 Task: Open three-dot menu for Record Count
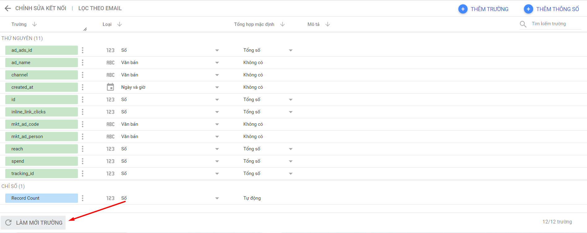[x=83, y=198]
